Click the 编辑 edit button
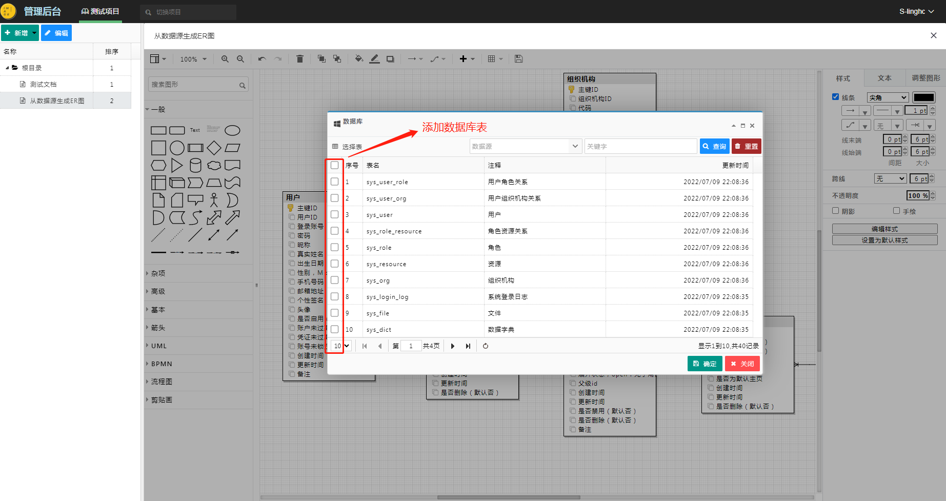Viewport: 946px width, 501px height. [x=56, y=33]
